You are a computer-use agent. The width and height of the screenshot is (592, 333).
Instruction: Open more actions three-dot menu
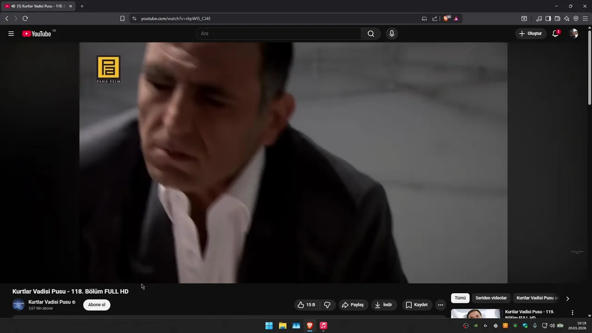tap(440, 305)
